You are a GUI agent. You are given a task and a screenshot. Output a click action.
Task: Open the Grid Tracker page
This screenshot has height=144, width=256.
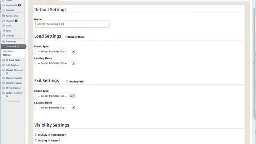click(12, 65)
